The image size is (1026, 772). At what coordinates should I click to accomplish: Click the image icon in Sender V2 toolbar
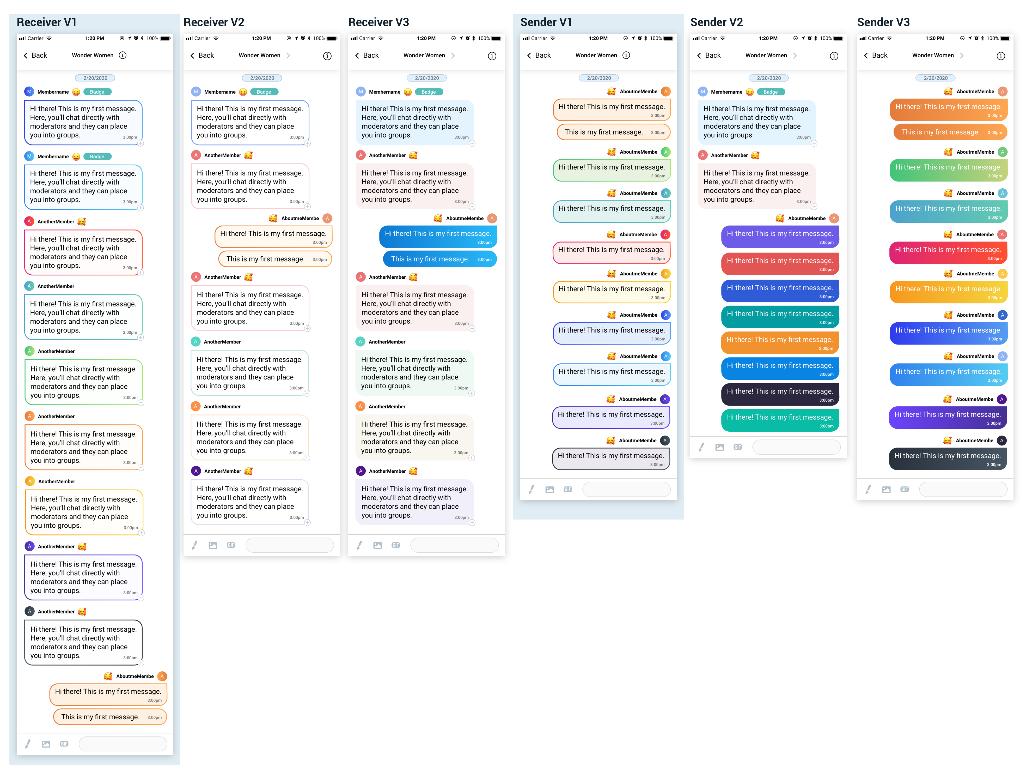click(x=719, y=448)
